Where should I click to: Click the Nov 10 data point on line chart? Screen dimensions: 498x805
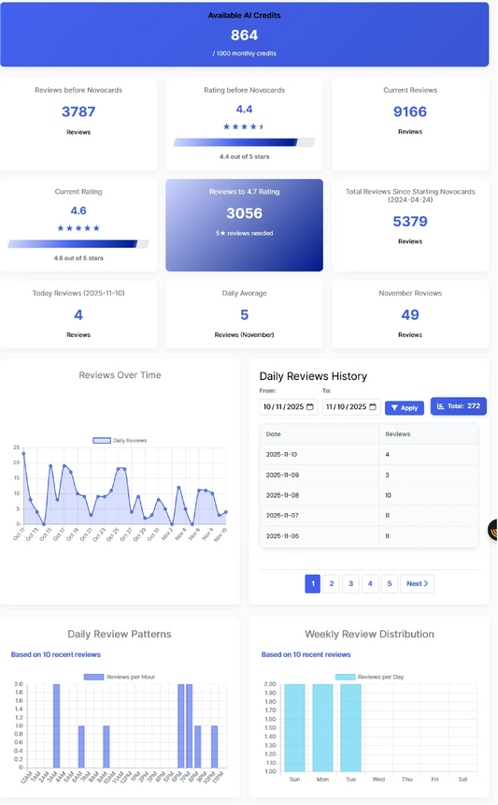point(226,512)
